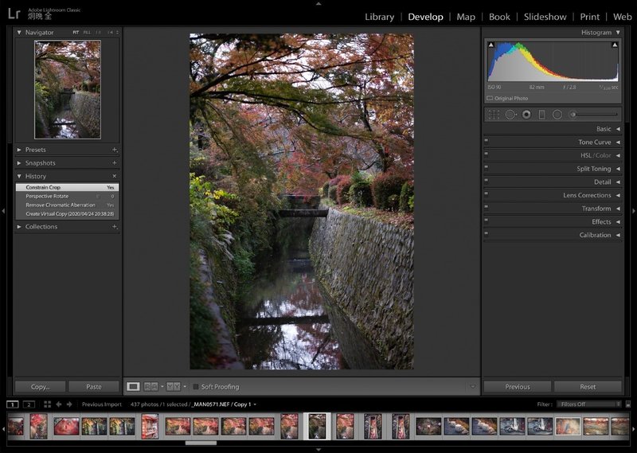Select the Graduated Filter tool
The height and width of the screenshot is (453, 637).
tap(541, 115)
